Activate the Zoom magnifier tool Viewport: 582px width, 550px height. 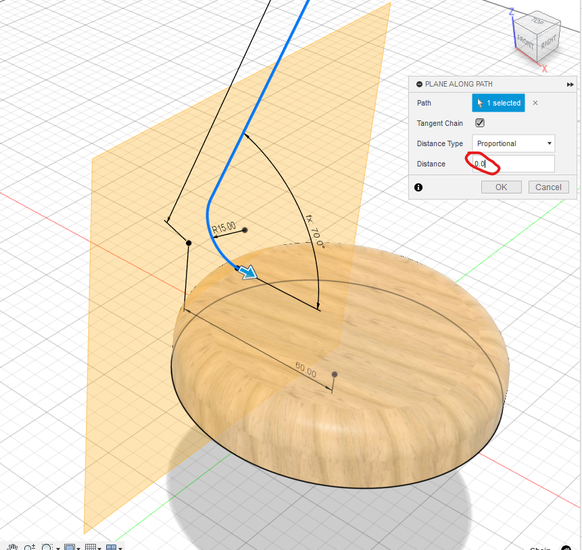pyautogui.click(x=29, y=547)
